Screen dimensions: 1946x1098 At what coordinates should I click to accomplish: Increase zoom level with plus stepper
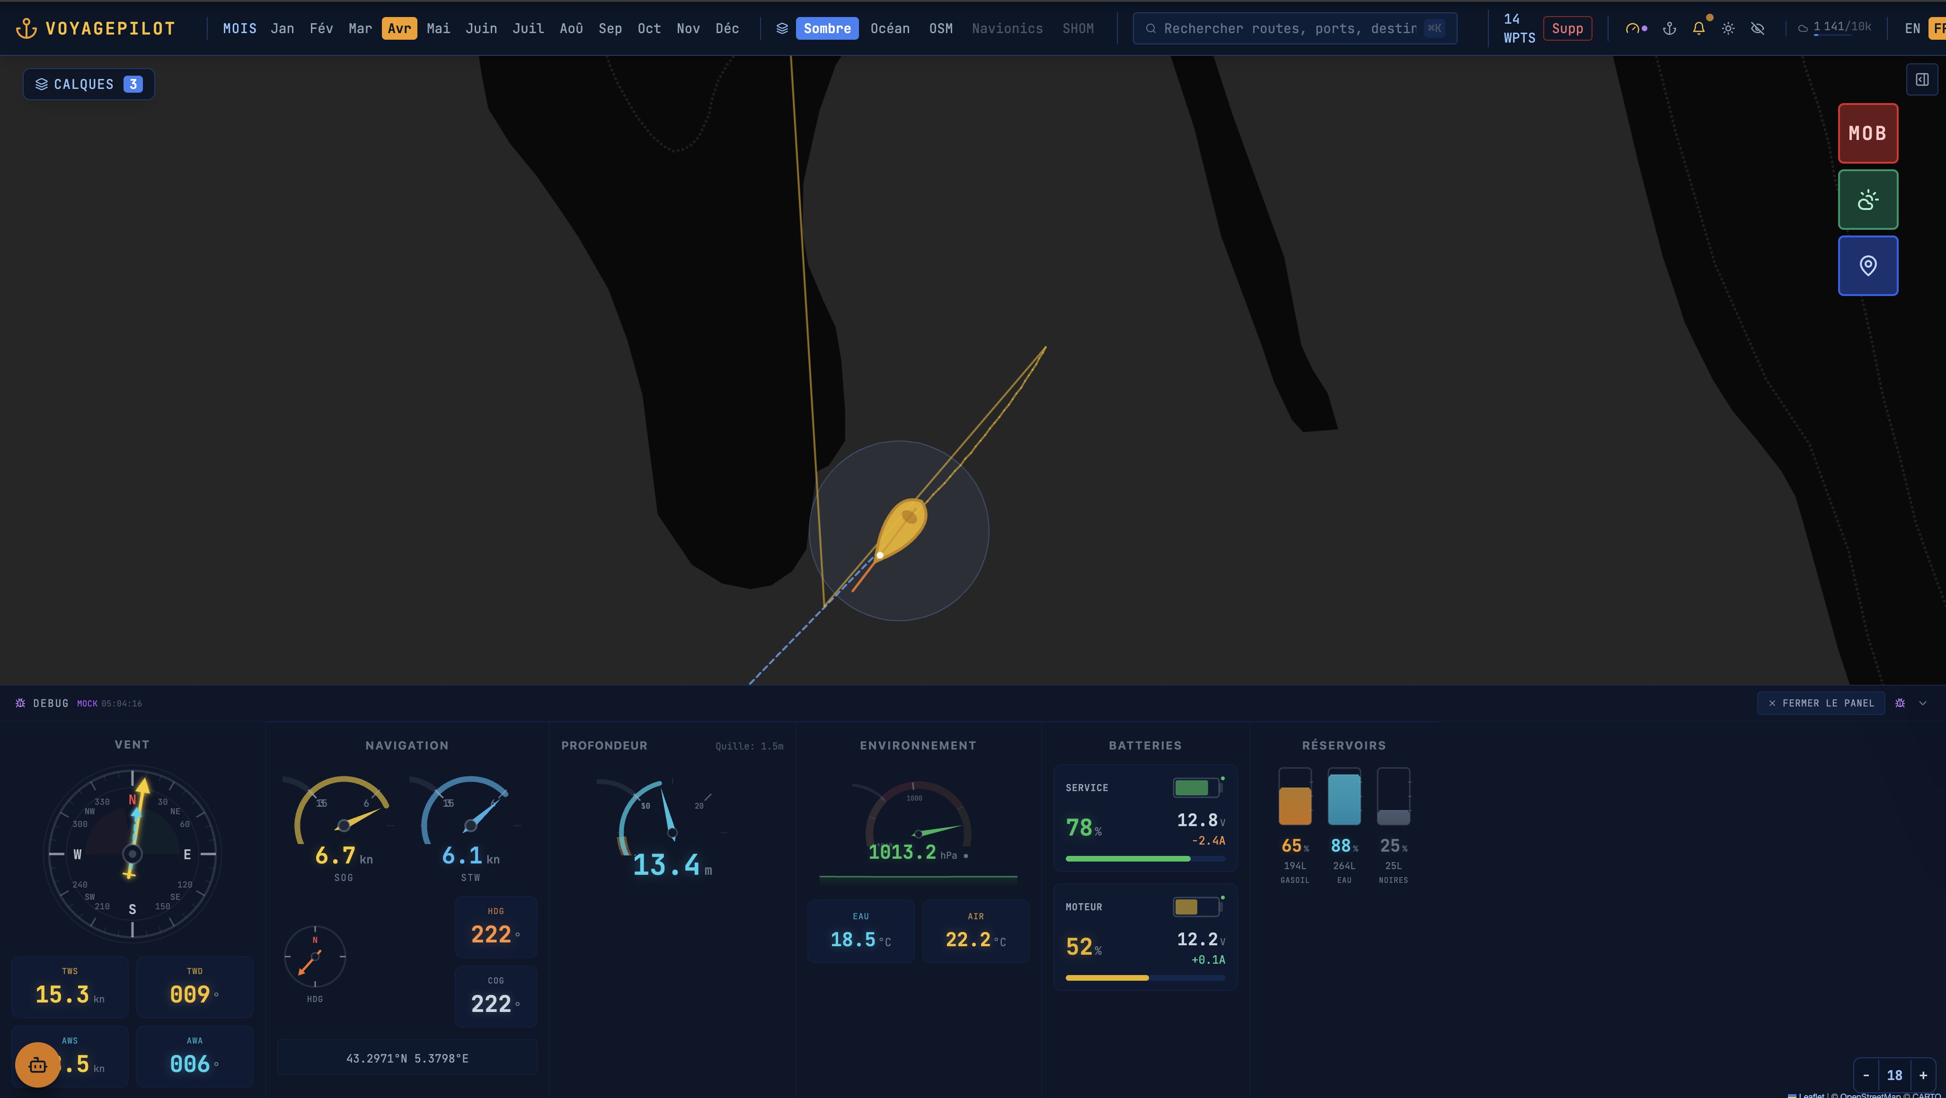[1923, 1075]
